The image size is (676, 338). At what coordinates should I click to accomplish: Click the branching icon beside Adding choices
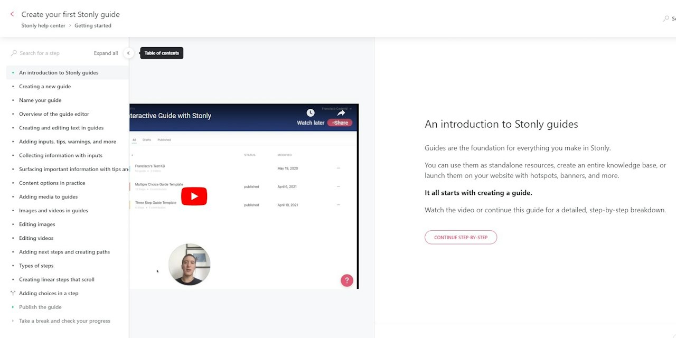(x=13, y=293)
